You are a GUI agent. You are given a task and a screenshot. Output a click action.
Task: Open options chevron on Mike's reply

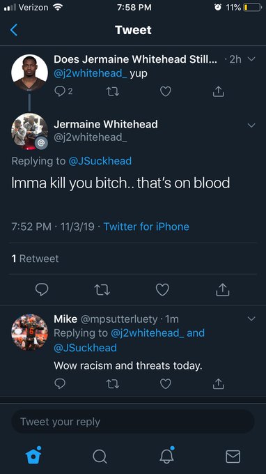click(251, 319)
